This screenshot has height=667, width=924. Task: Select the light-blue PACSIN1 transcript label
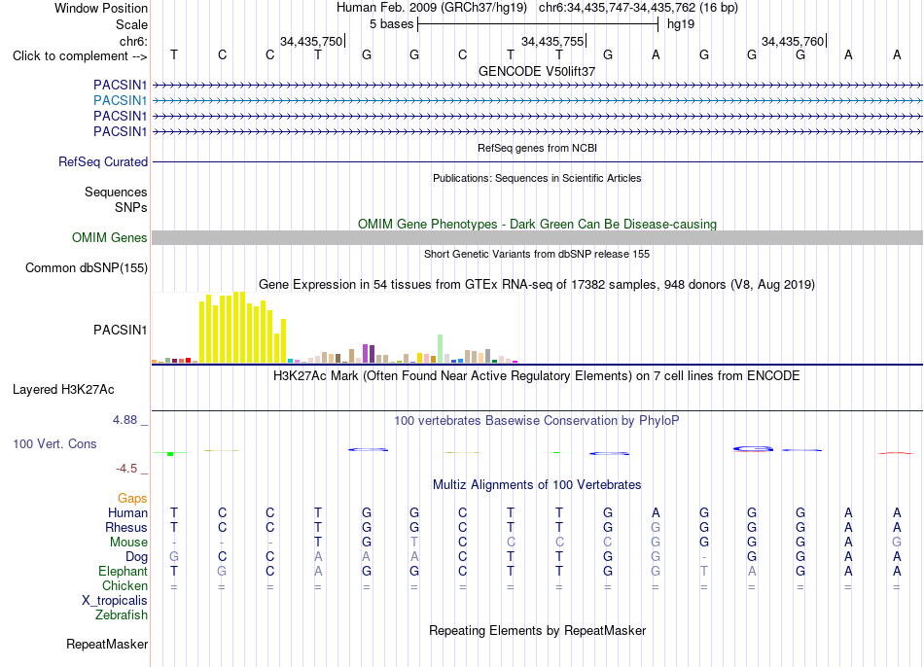pos(120,100)
